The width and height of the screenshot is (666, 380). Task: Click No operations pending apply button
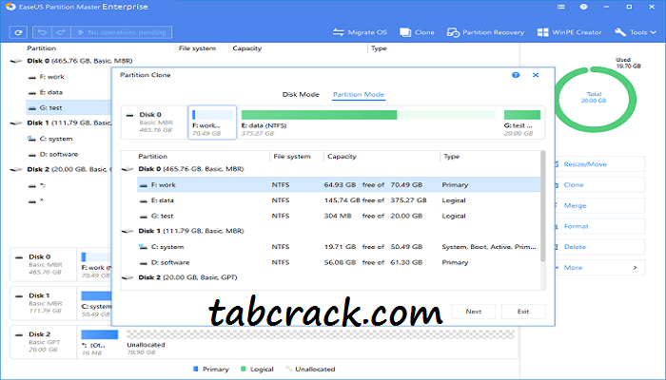click(122, 32)
